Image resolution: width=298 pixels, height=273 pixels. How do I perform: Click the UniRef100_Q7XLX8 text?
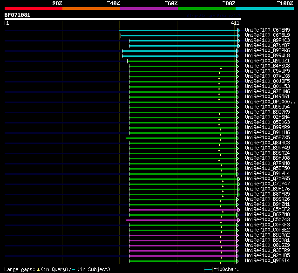tap(267, 76)
